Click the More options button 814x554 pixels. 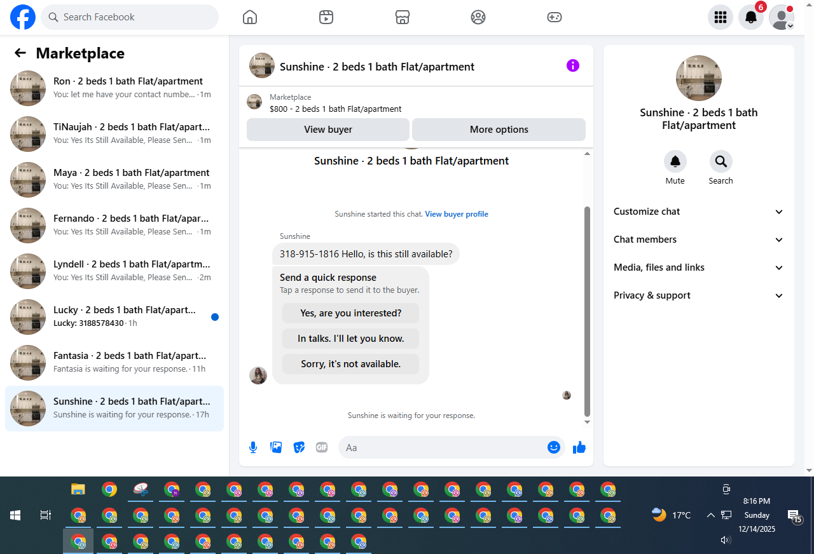point(499,130)
